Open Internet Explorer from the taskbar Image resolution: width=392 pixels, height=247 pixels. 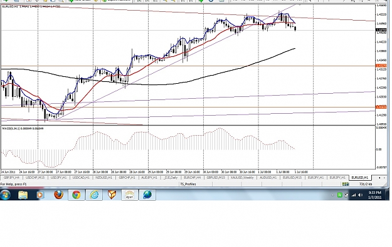coord(94,194)
